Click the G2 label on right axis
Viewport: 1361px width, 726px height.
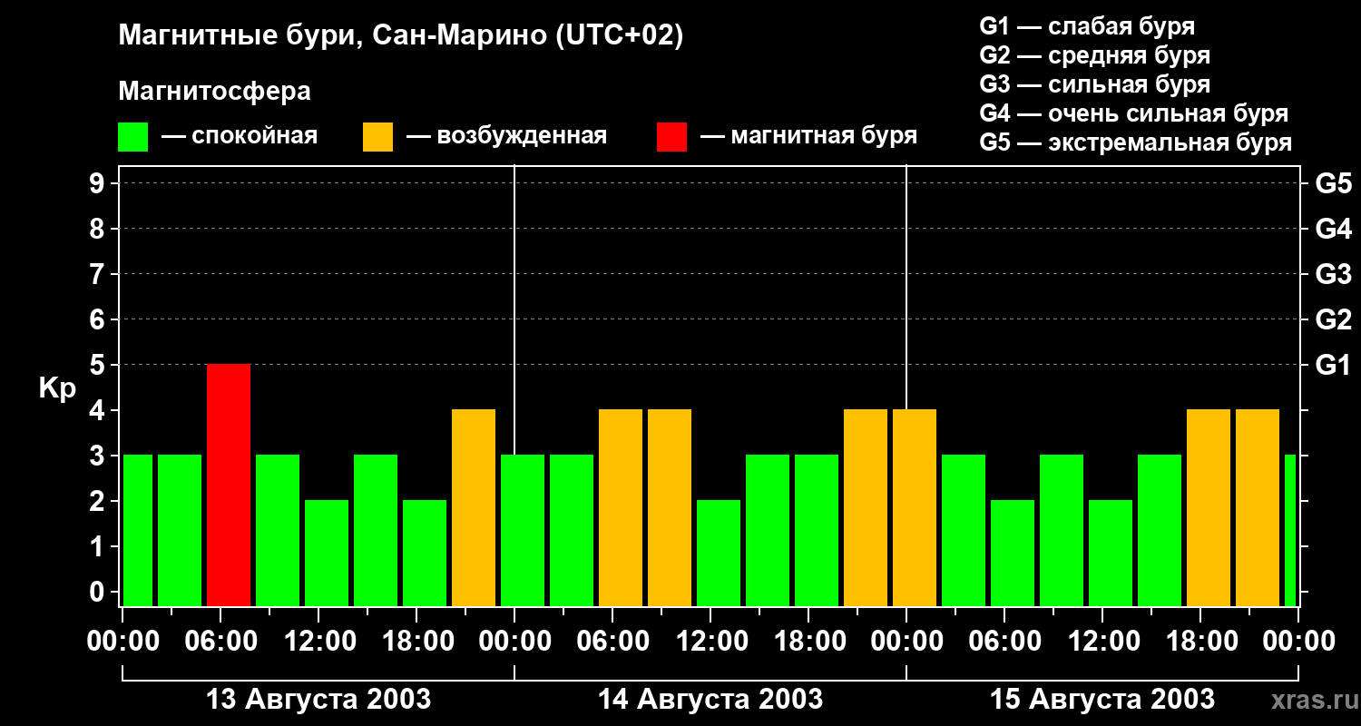click(1333, 320)
